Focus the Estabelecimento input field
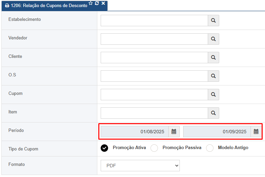Image resolution: width=265 pixels, height=177 pixels. pos(154,21)
